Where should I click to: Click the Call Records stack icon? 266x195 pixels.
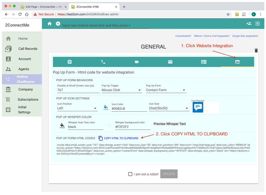click(x=8, y=49)
